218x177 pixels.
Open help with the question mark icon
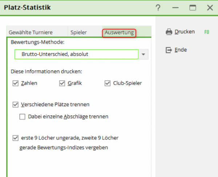(158, 8)
